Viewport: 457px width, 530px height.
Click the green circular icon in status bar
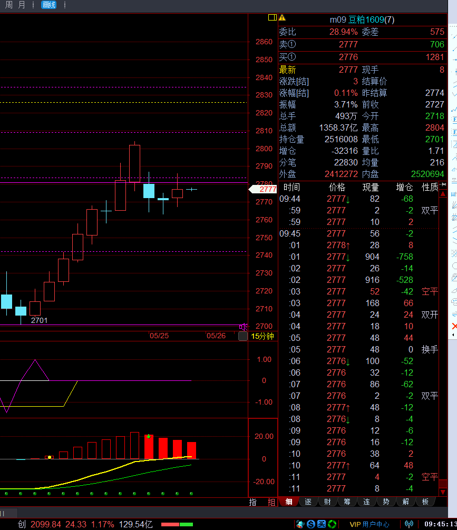[332, 524]
